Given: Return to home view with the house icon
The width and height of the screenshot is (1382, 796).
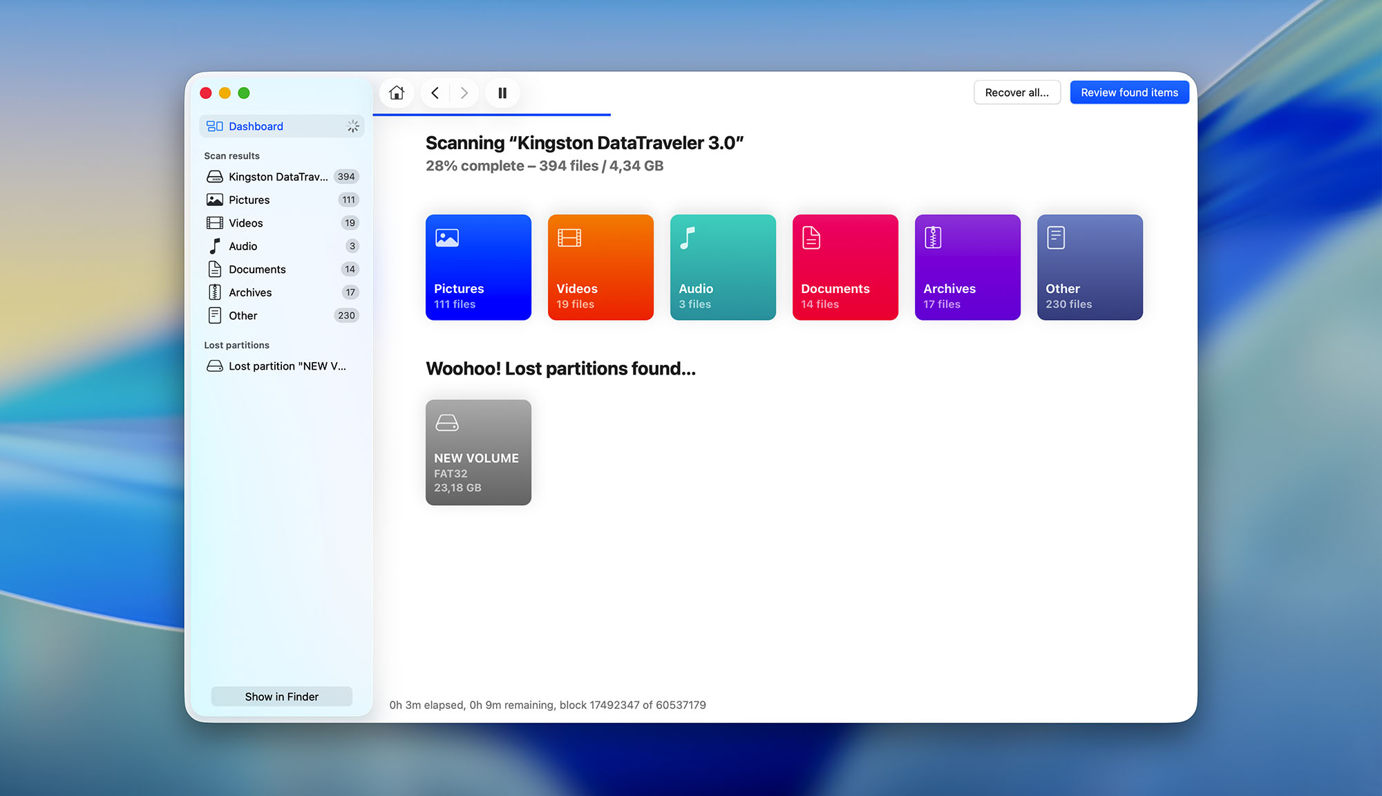Looking at the screenshot, I should 396,92.
